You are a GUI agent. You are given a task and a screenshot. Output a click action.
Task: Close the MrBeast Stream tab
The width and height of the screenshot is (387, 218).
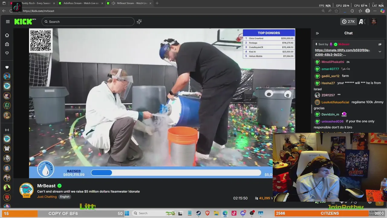(150, 3)
